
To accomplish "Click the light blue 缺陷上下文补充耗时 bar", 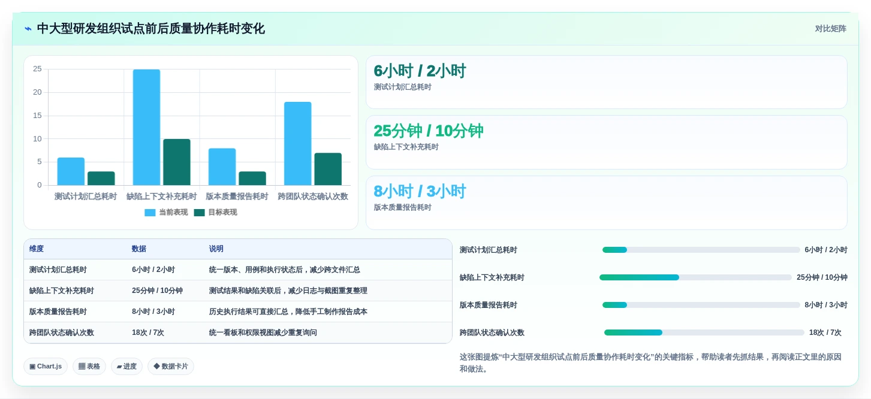I will coord(146,128).
